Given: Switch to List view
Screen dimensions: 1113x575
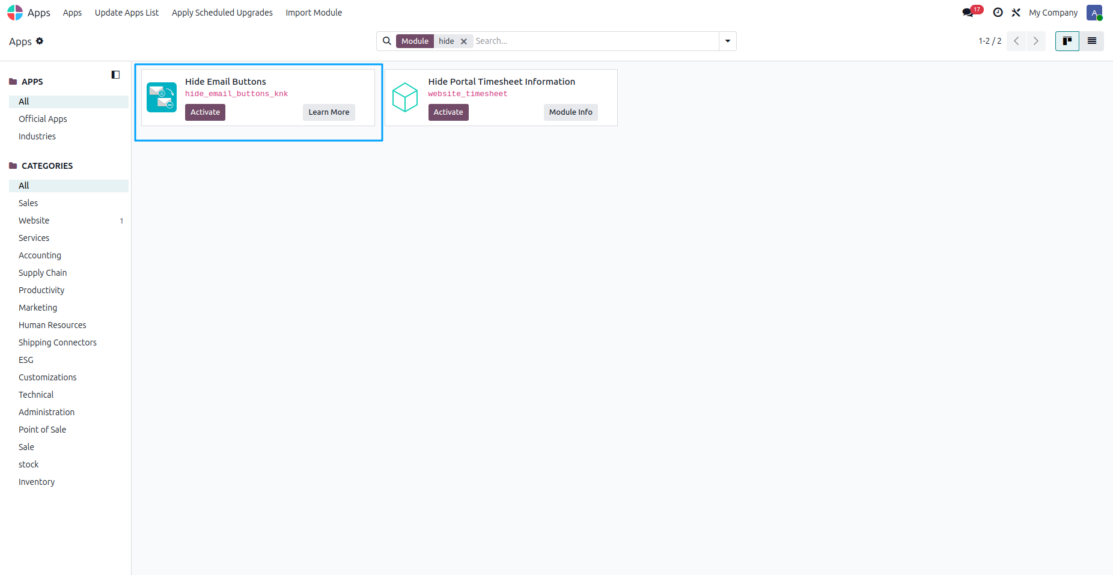Looking at the screenshot, I should (1092, 41).
